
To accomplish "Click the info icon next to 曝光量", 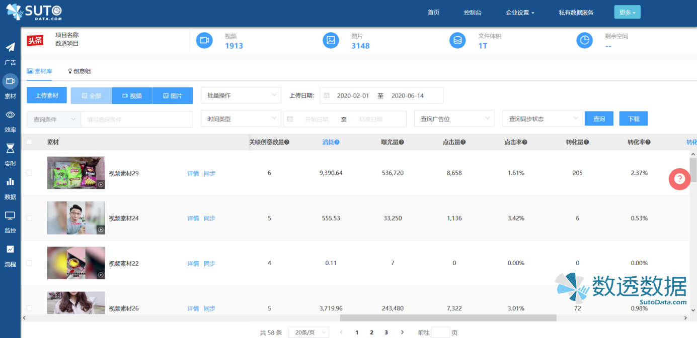I will 402,142.
